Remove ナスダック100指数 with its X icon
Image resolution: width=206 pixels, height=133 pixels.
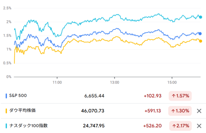pos(199,126)
